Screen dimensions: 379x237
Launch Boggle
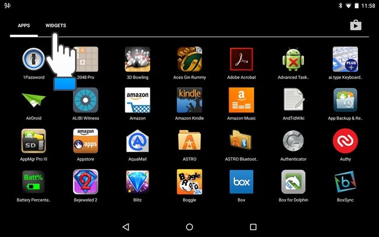(189, 182)
